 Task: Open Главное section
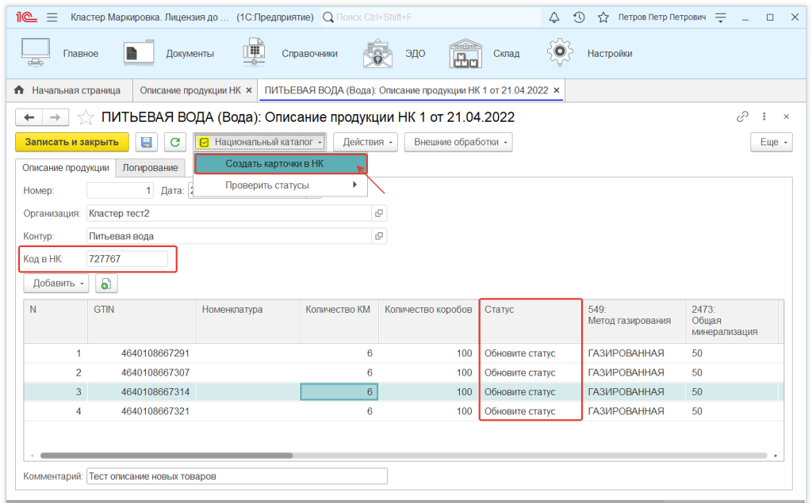coord(60,53)
